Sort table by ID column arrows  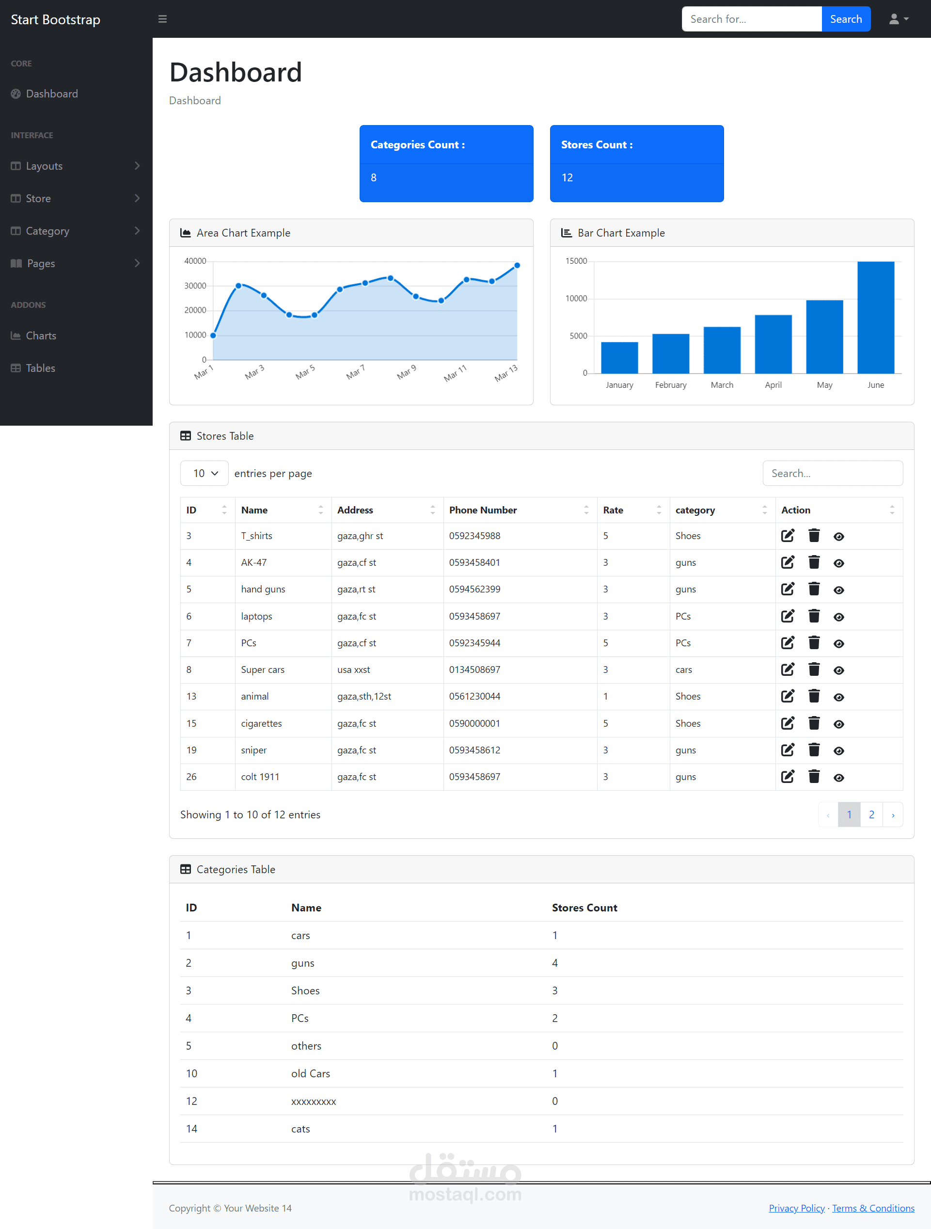(224, 510)
